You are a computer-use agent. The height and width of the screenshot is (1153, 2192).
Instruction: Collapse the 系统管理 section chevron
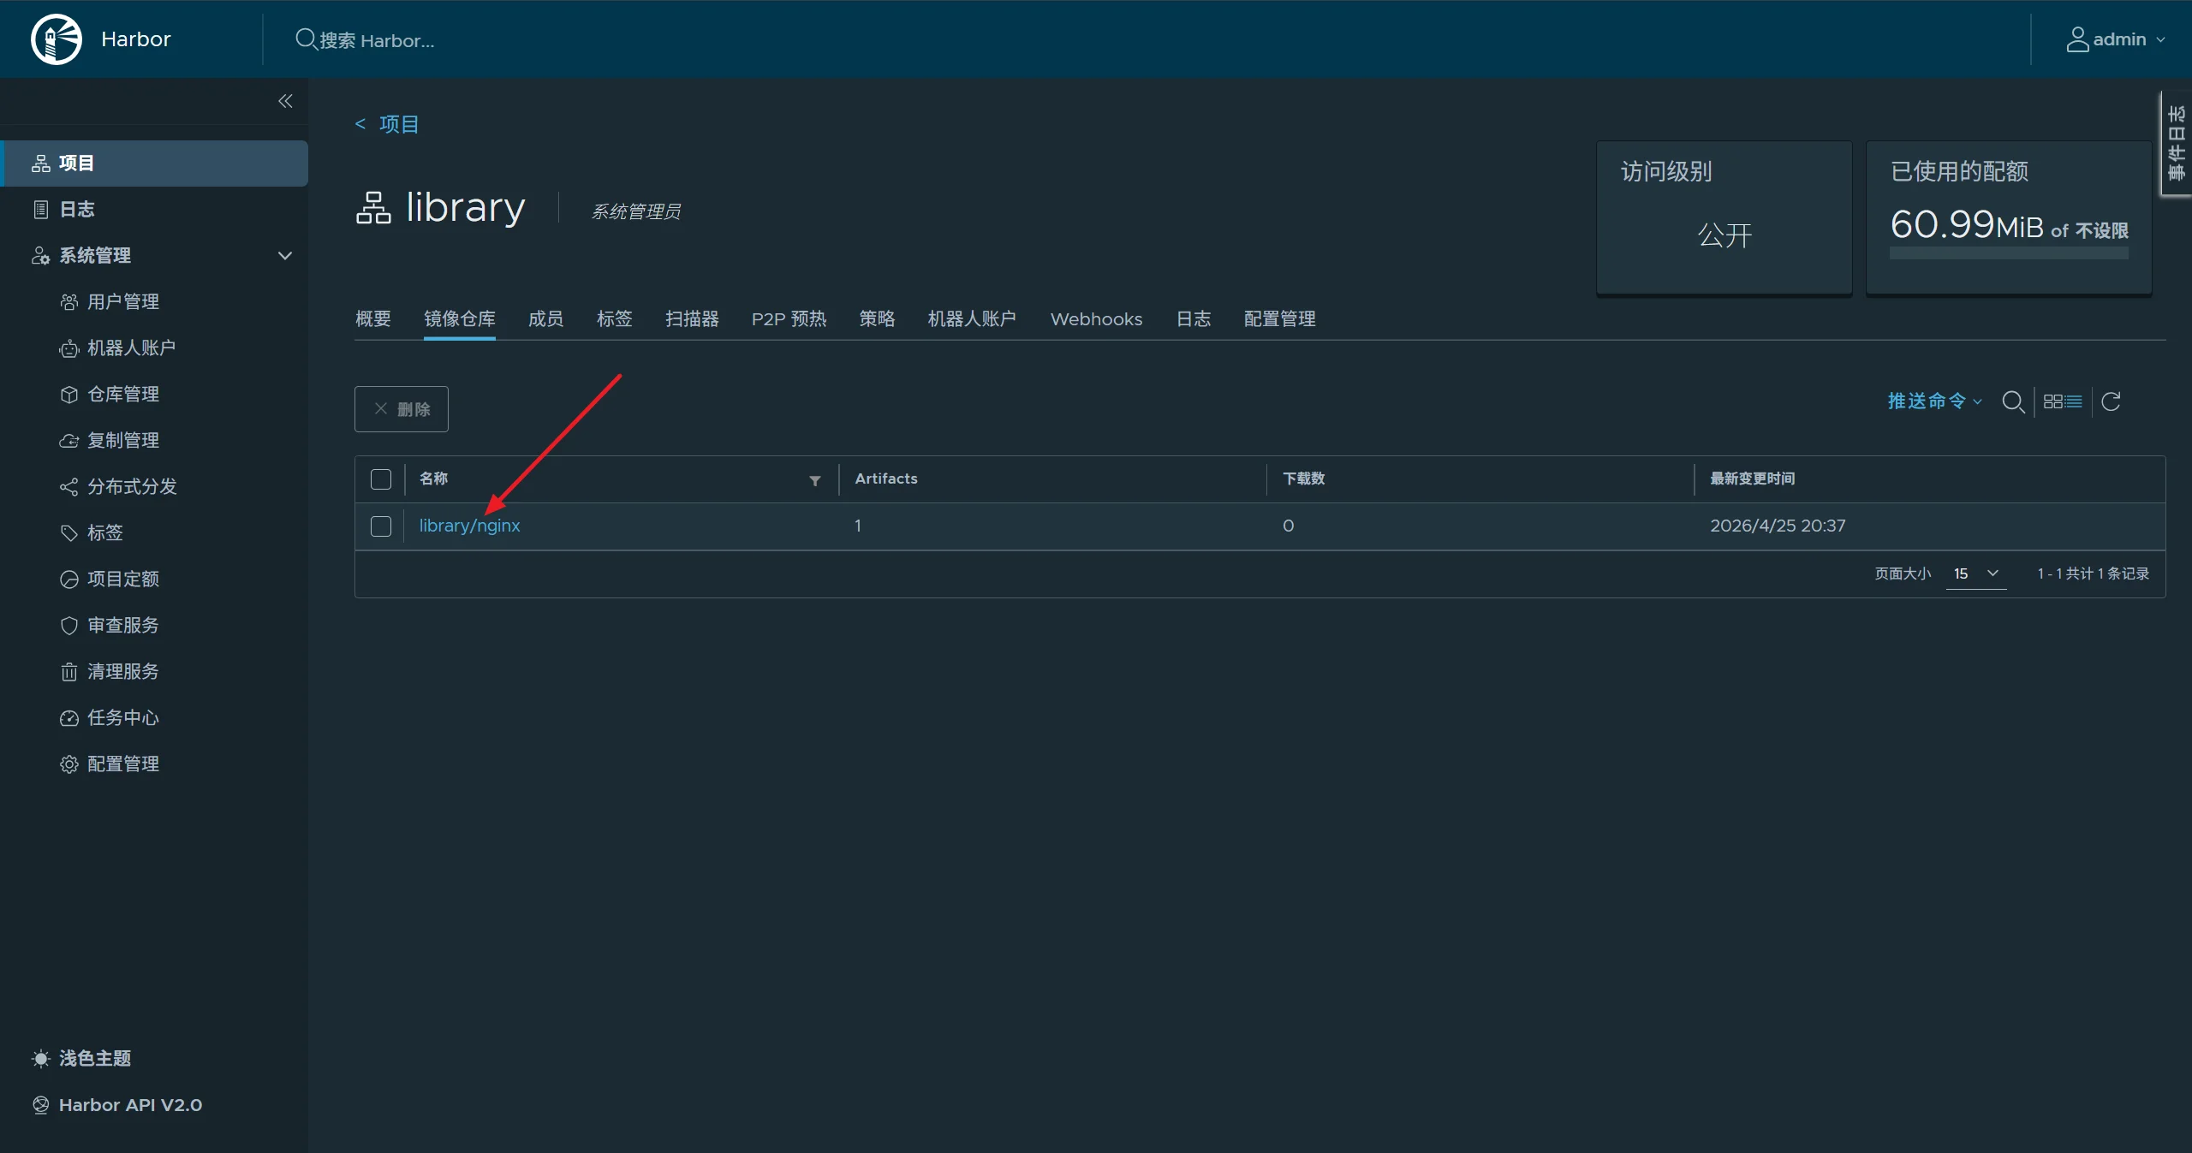tap(285, 256)
